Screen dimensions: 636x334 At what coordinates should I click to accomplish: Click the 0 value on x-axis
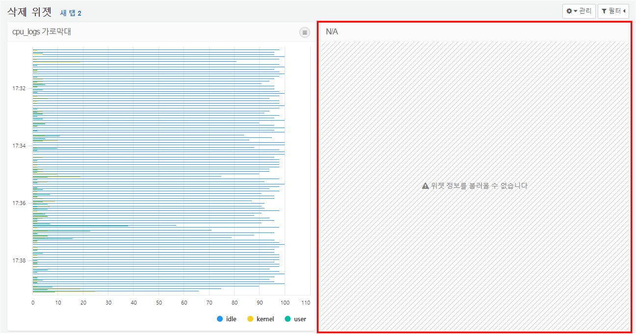pyautogui.click(x=33, y=303)
